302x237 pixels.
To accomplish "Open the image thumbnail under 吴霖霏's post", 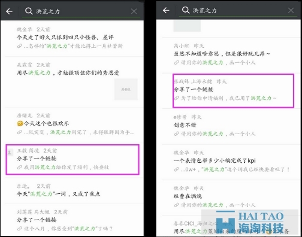I will pos(126,89).
